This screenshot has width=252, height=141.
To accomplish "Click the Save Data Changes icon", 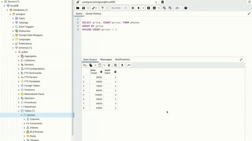I will [115, 65].
